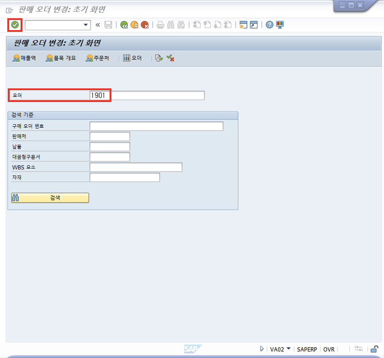Screen dimensions: 384x358
Task: Create a new session via window icon
Action: [243, 25]
